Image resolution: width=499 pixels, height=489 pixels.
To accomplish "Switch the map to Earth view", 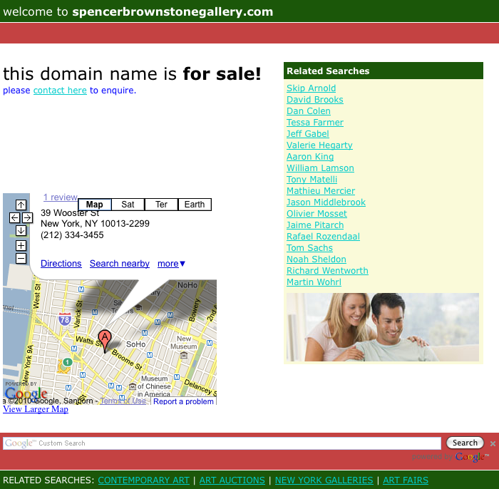I will coord(195,205).
